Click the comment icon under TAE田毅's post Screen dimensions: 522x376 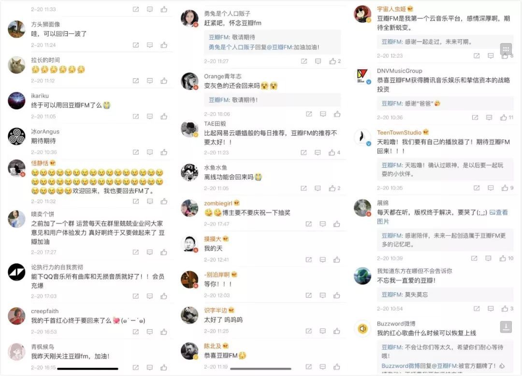coord(318,152)
